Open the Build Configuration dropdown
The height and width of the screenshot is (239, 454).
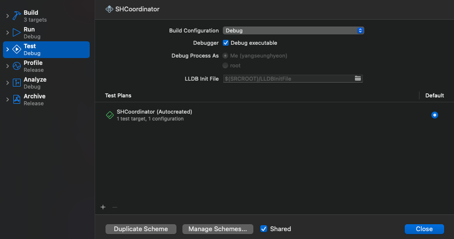click(293, 30)
